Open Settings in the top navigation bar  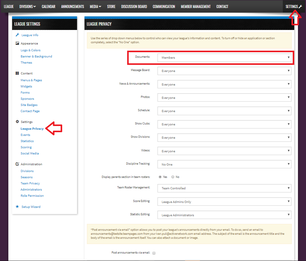(294, 6)
